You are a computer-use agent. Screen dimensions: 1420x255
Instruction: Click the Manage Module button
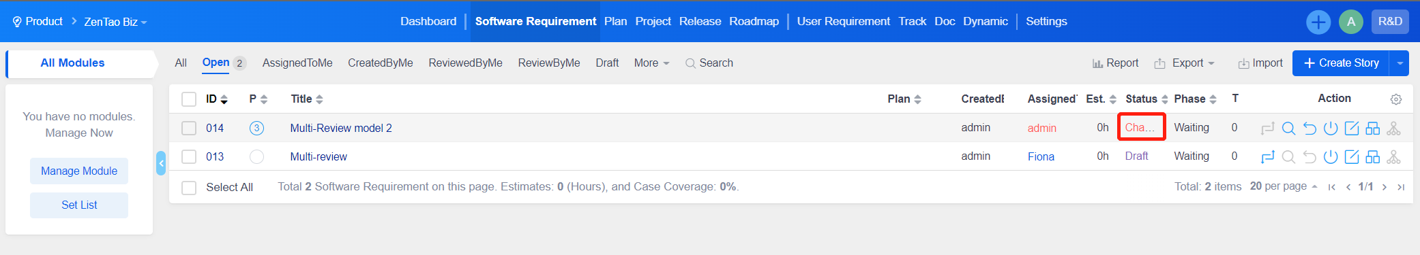[x=79, y=171]
